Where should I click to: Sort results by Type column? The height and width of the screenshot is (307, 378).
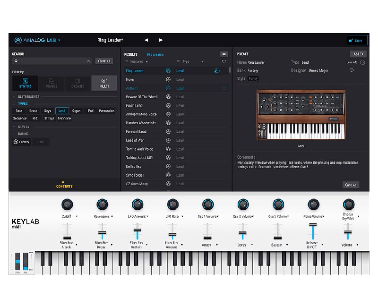click(186, 61)
